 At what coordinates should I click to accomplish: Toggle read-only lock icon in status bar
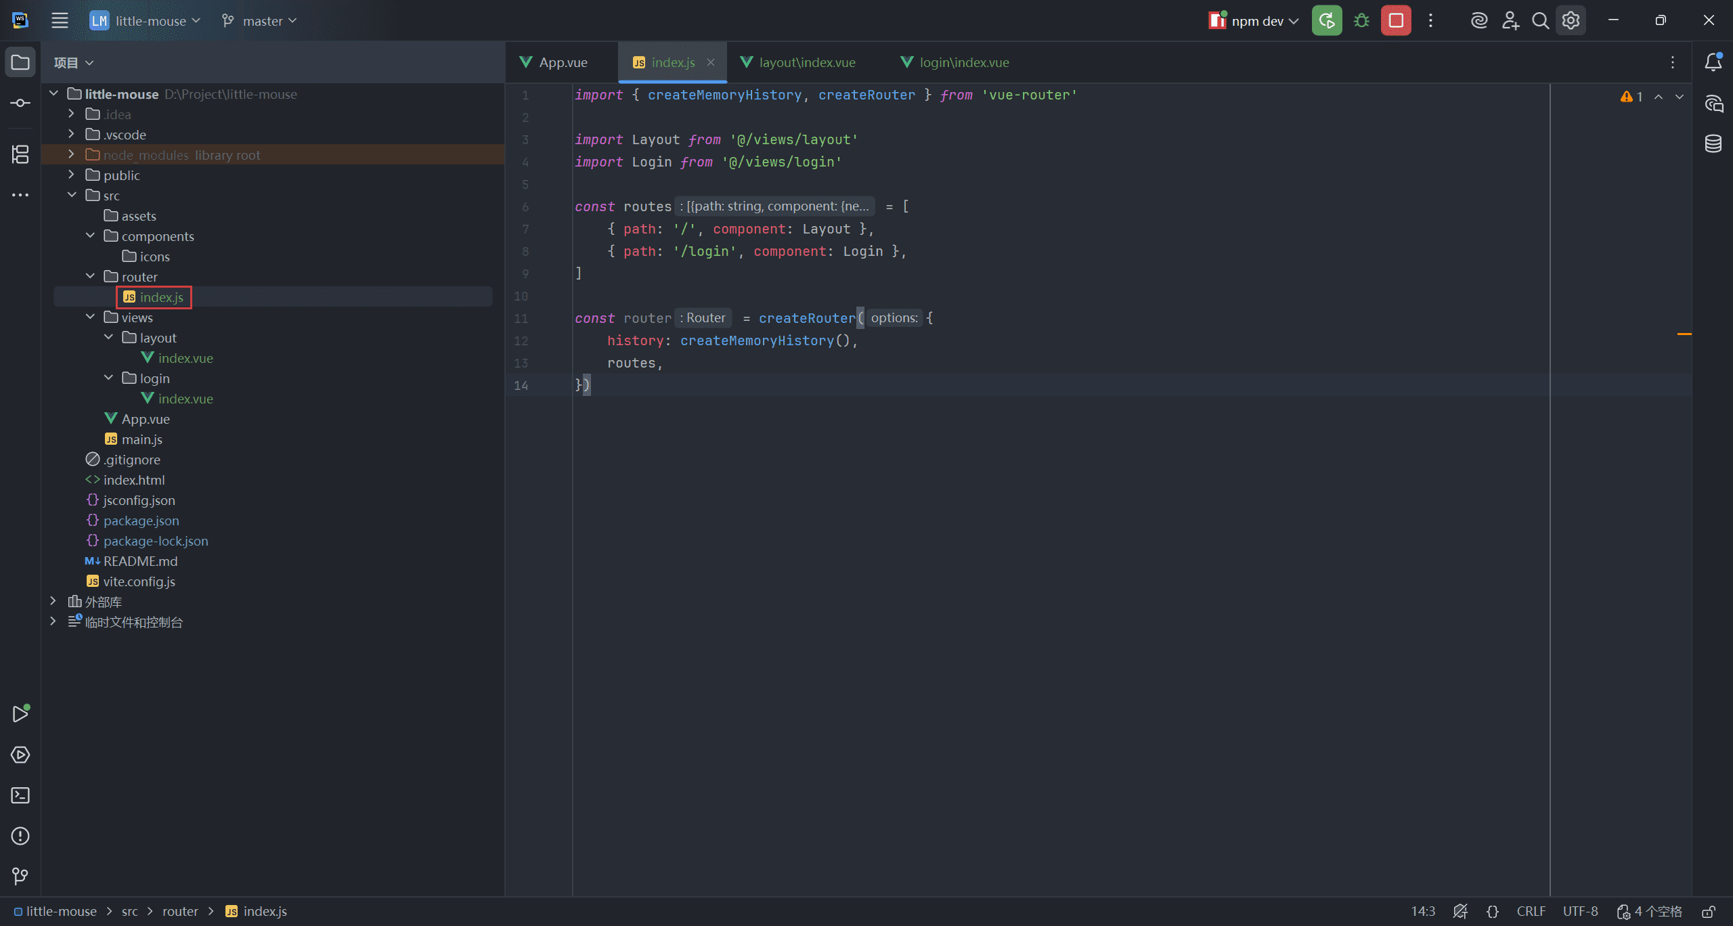point(1709,912)
